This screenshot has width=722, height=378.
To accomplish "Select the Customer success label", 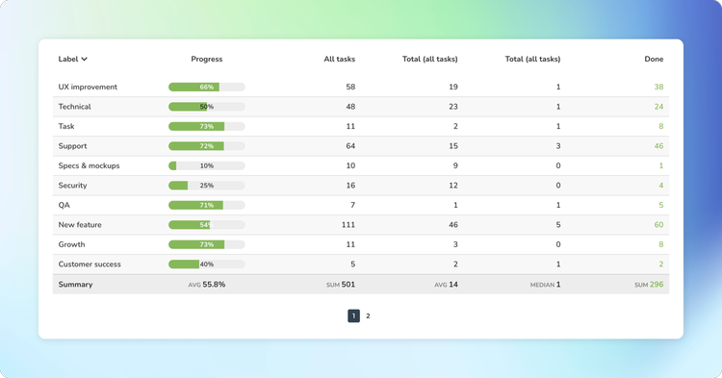I will tap(90, 264).
